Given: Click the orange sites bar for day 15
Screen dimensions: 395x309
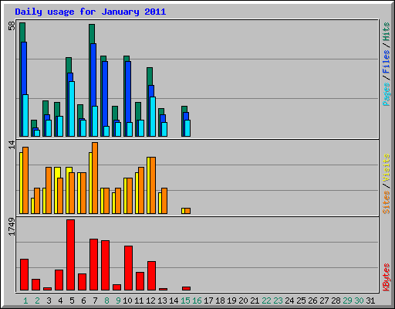Looking at the screenshot, I should (187, 211).
